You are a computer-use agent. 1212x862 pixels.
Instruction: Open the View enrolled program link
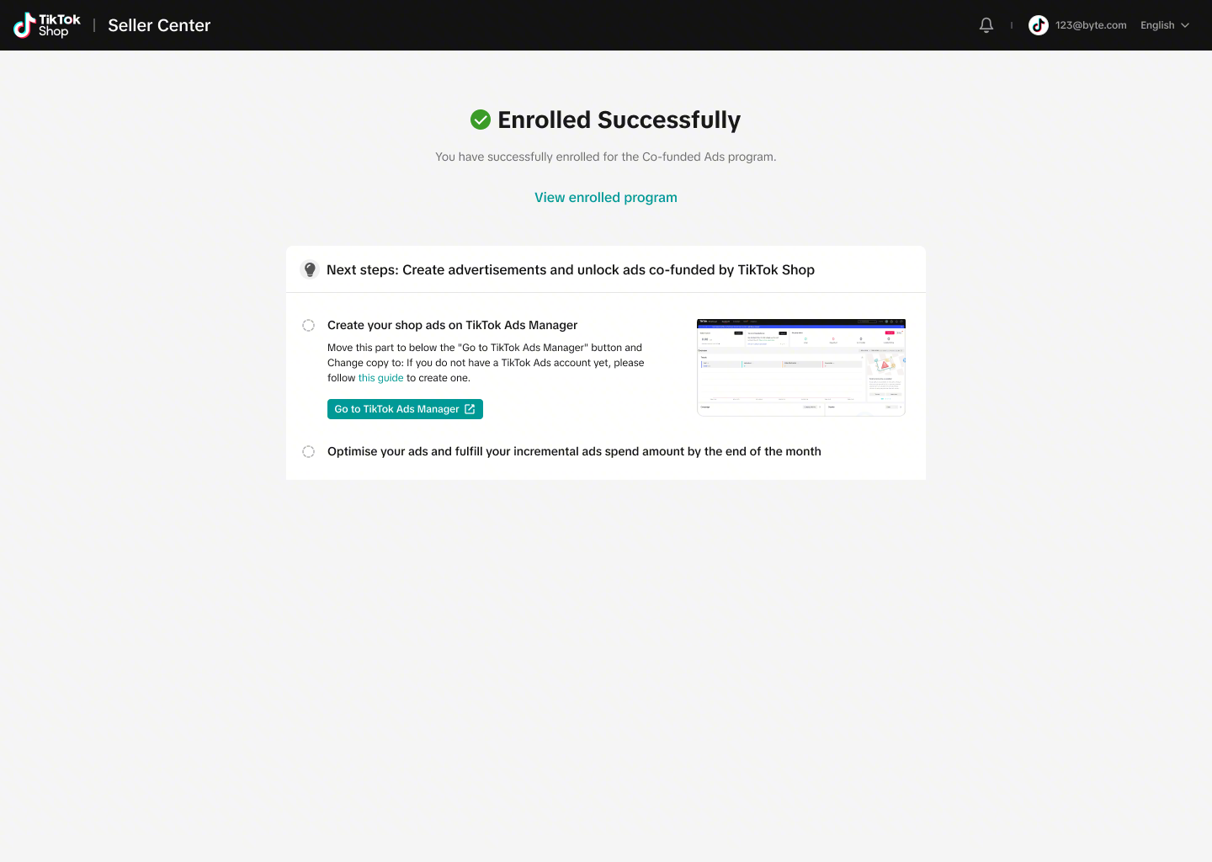(606, 197)
